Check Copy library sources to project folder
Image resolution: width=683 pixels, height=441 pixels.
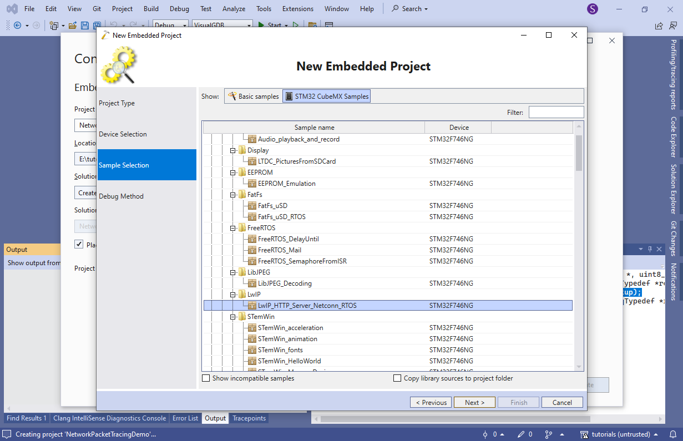click(397, 378)
